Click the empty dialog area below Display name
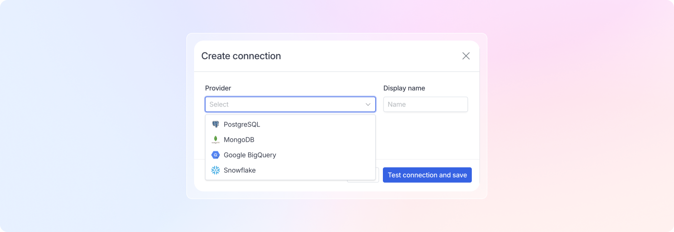Image resolution: width=674 pixels, height=232 pixels. pos(425,136)
